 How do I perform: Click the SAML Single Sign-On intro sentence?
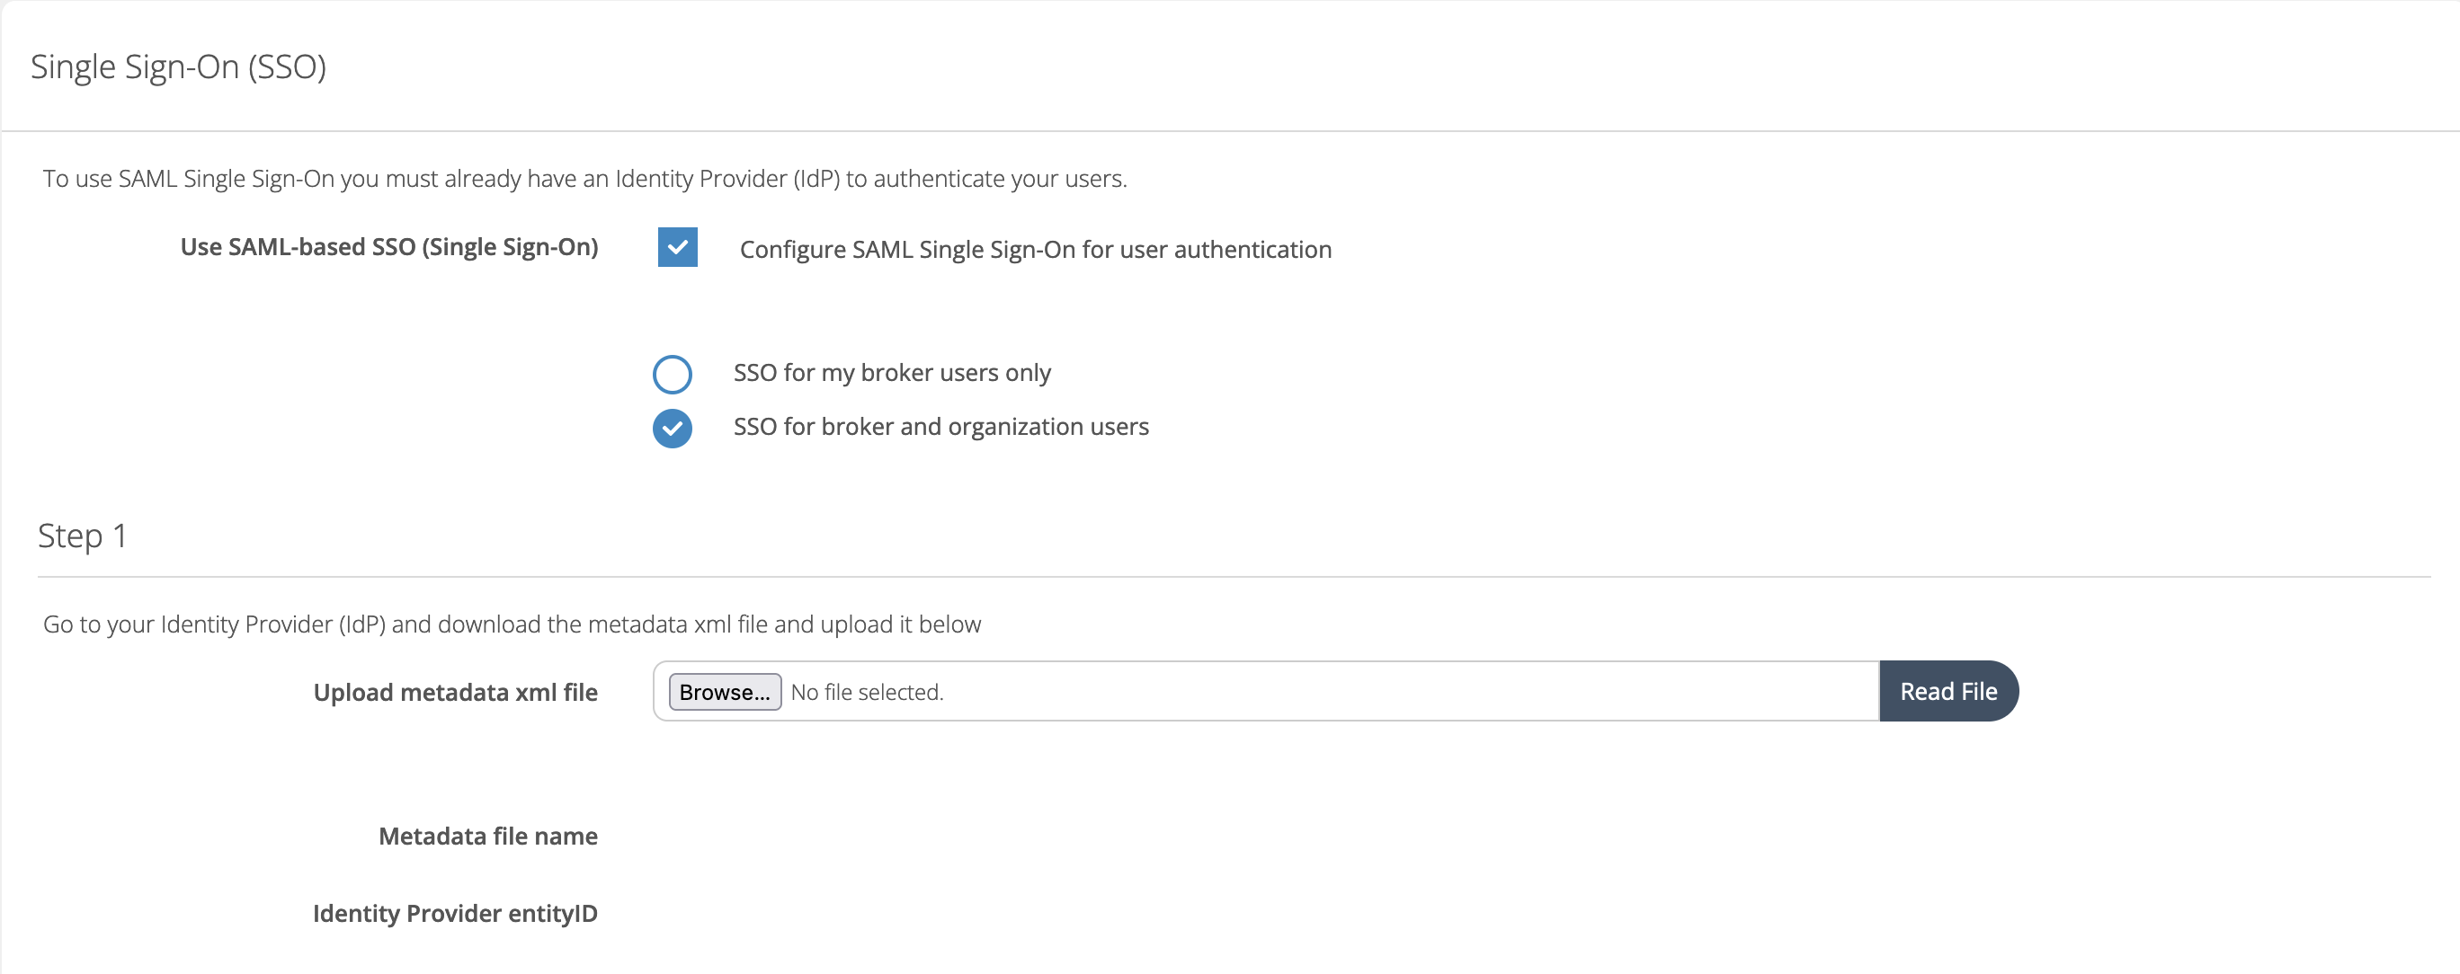584,177
